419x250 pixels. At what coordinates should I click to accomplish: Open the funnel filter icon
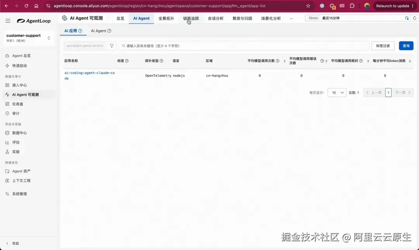[x=112, y=46]
